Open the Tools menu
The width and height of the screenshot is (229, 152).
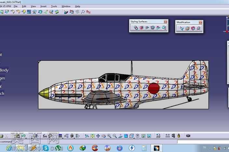(54, 6)
